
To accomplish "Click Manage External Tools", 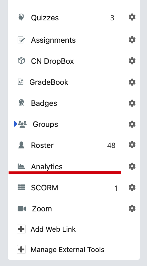I will click(x=61, y=250).
